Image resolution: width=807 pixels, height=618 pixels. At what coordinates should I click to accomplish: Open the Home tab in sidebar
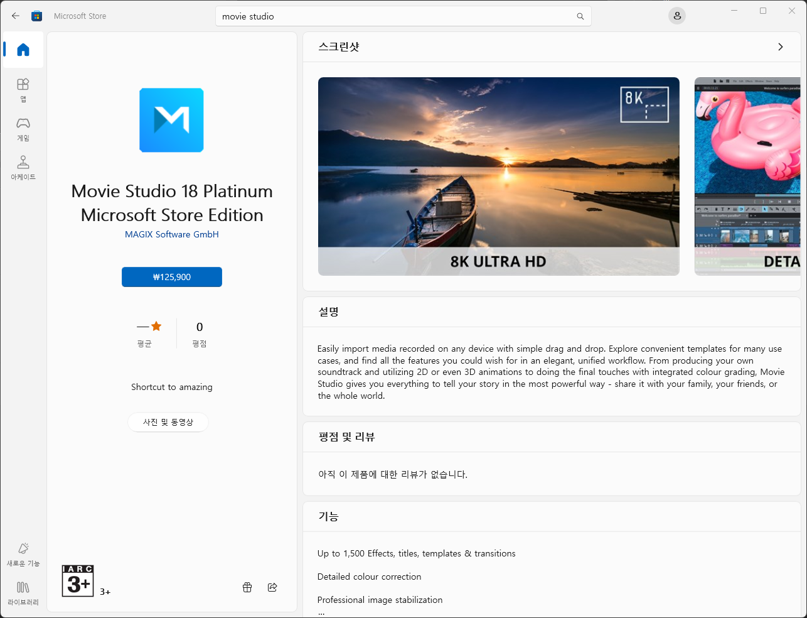23,50
